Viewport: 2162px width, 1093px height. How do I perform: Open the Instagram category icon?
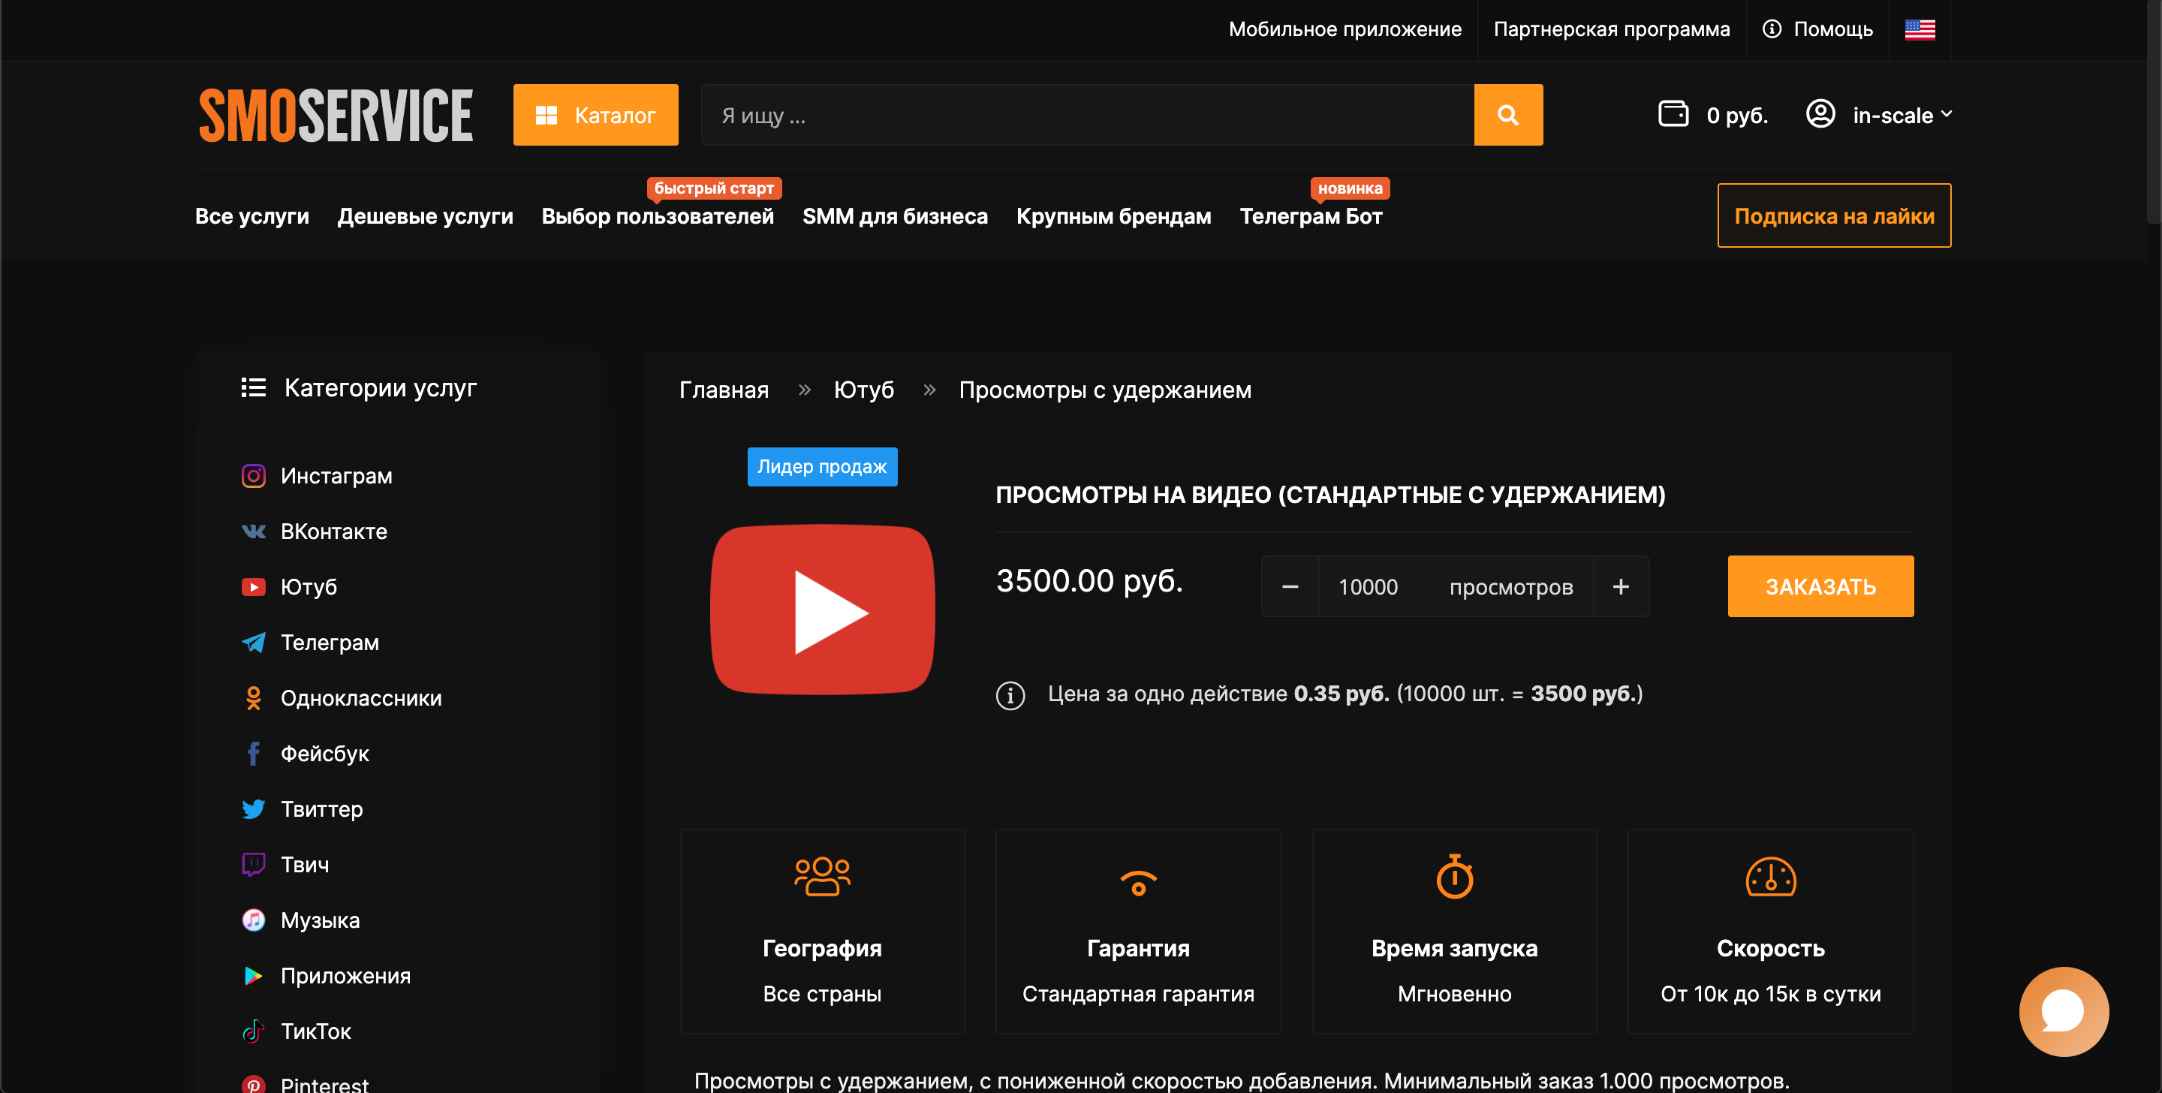pos(254,476)
